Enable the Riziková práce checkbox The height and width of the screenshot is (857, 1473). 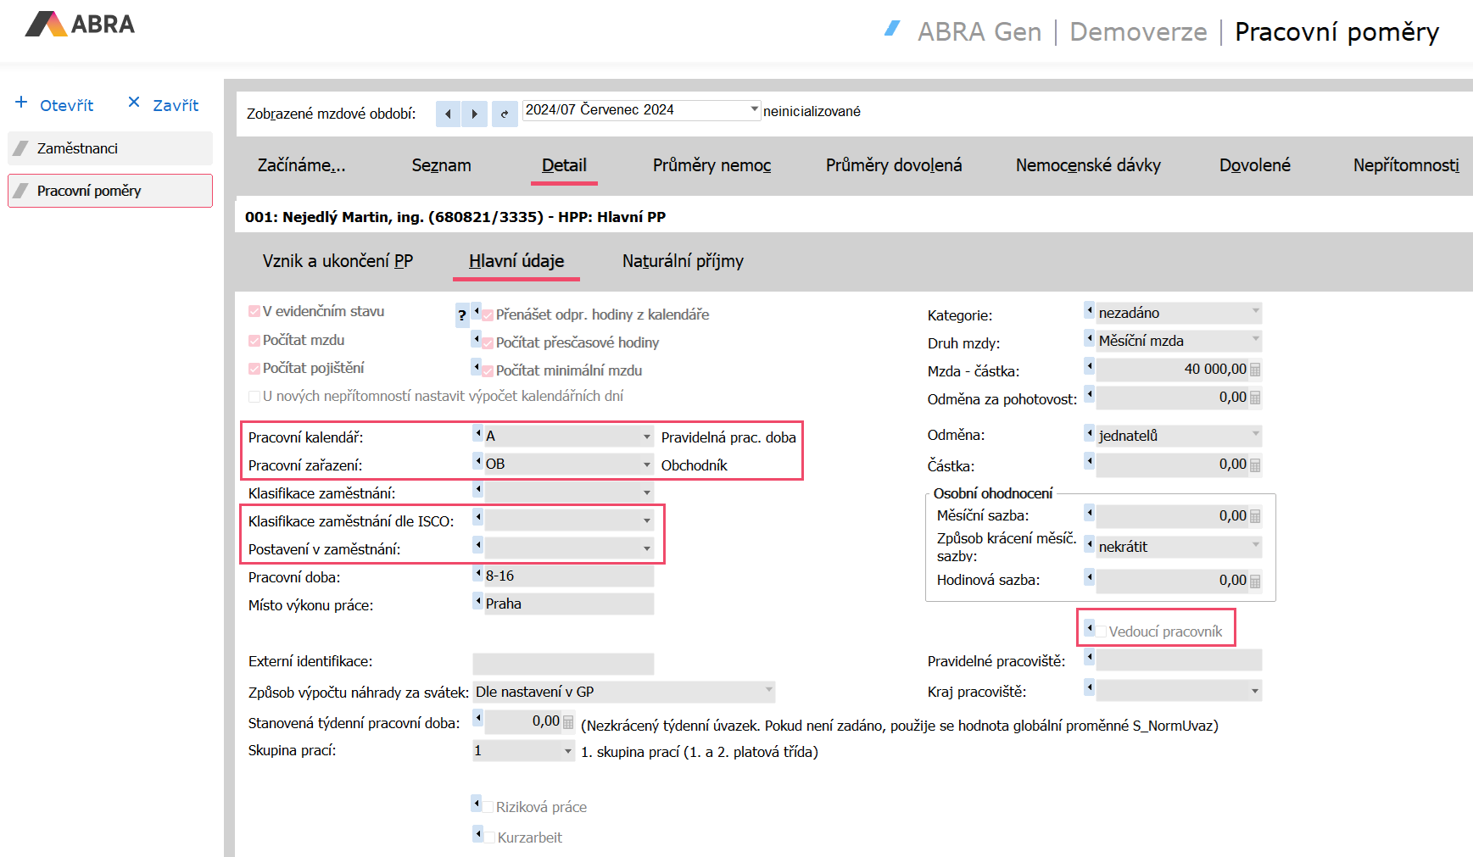point(488,807)
